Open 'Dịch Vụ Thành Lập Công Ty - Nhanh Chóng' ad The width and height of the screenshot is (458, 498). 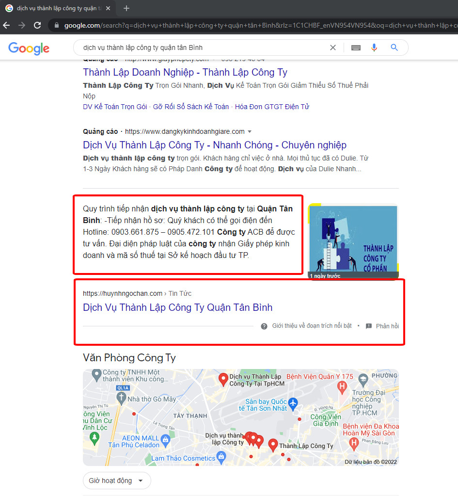pos(215,145)
